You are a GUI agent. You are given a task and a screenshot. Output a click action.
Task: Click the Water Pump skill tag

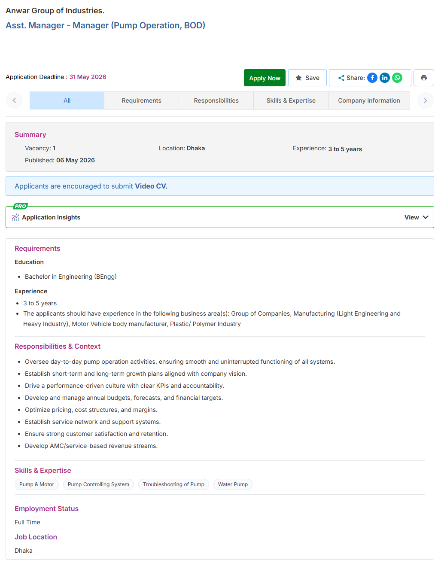233,484
